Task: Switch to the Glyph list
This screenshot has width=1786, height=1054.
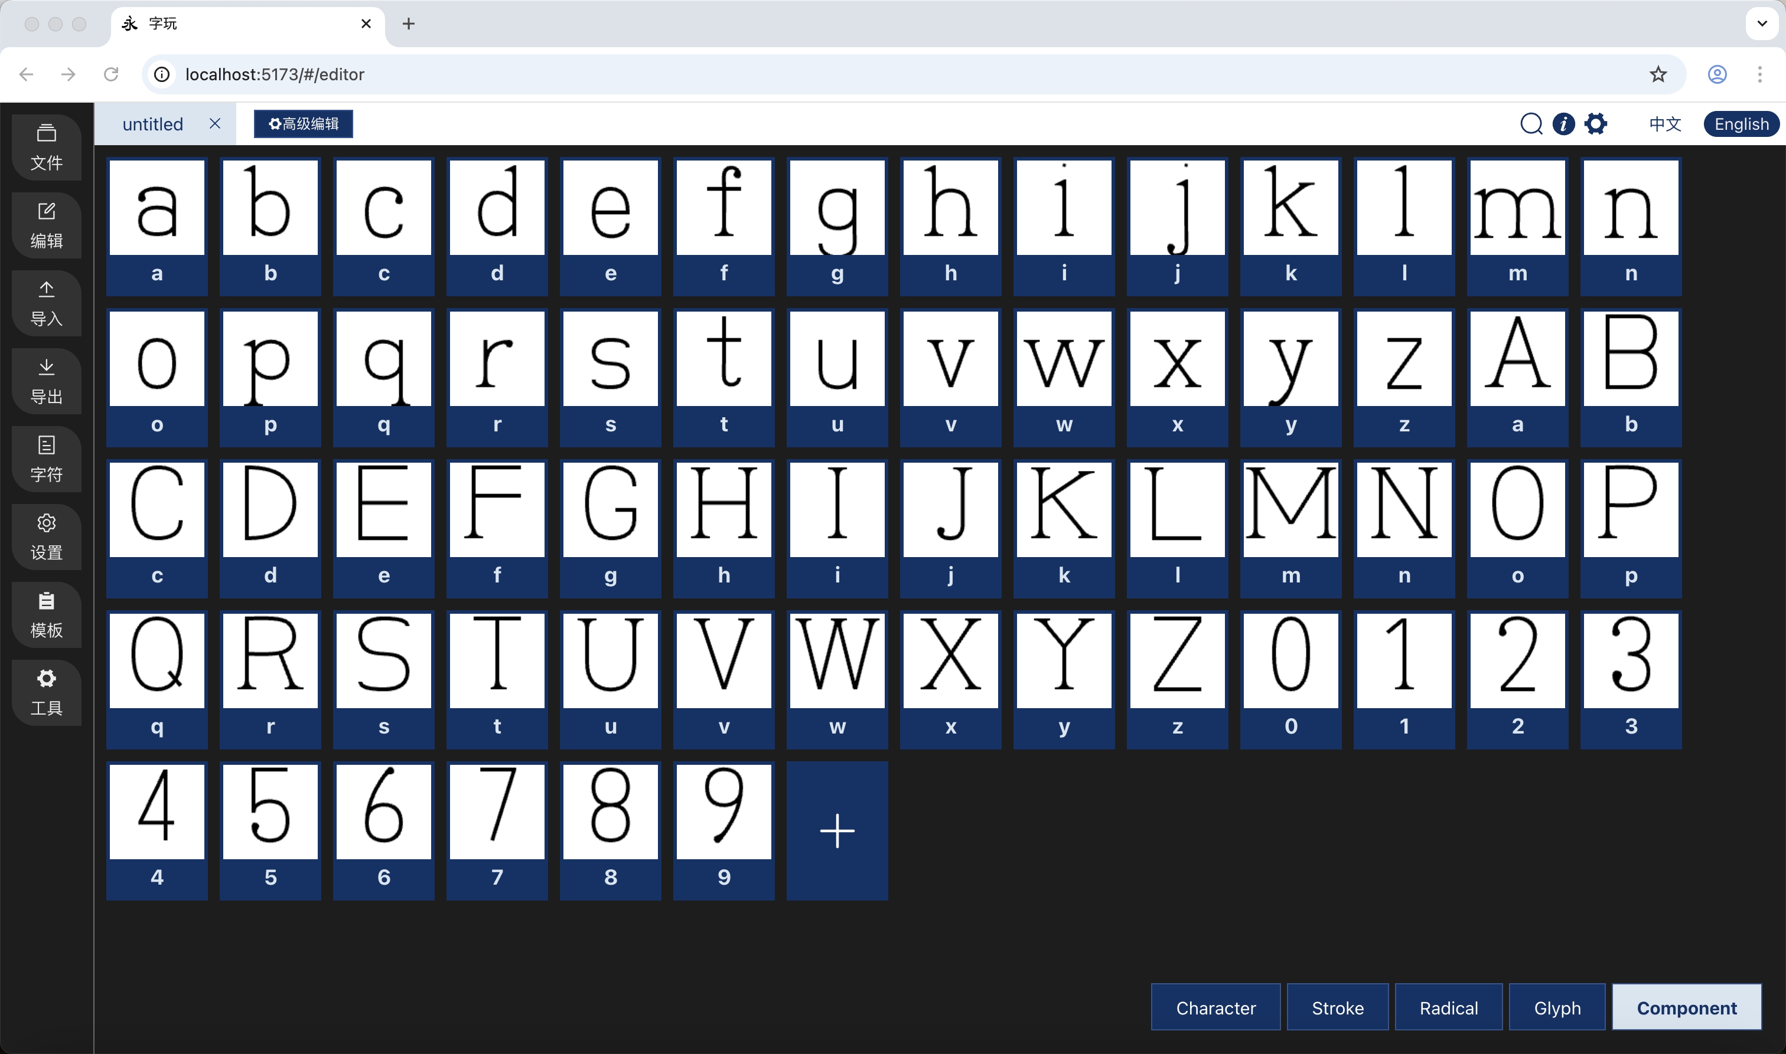Action: point(1556,1007)
